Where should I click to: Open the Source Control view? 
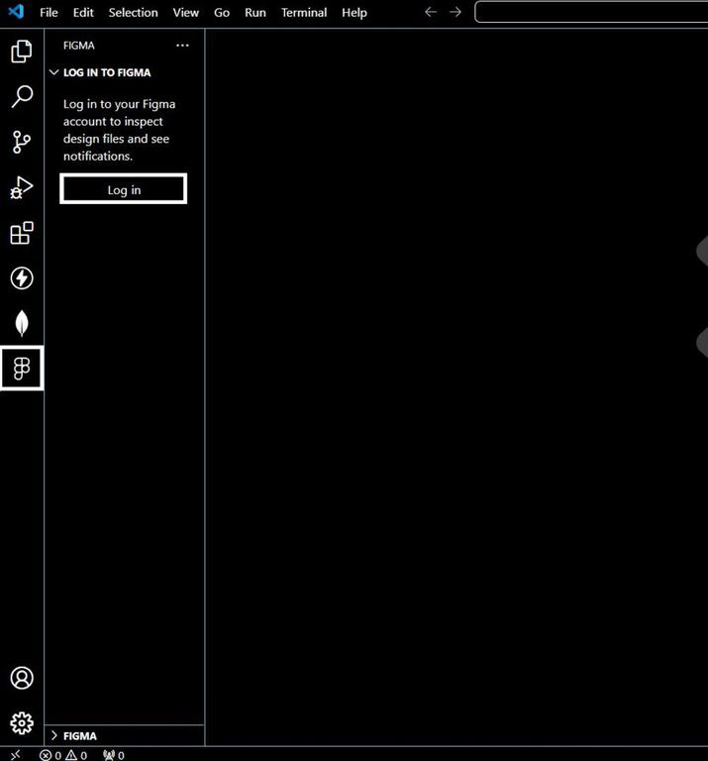(22, 143)
